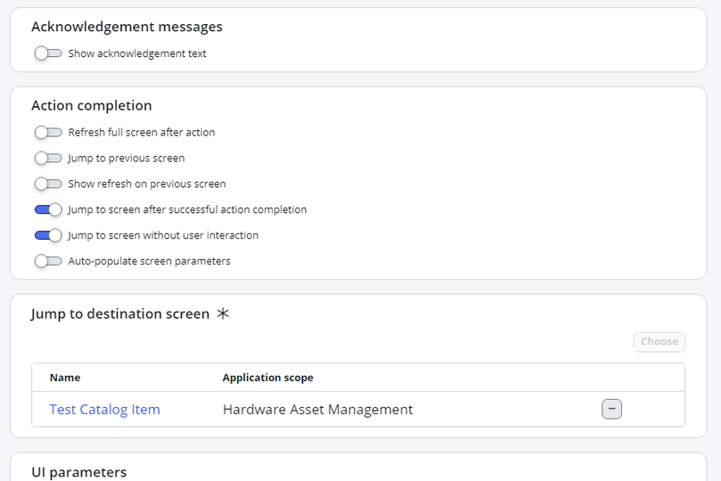Viewport: 721px width, 481px height.
Task: Turn off Jump to screen without user interaction
Action: click(48, 235)
